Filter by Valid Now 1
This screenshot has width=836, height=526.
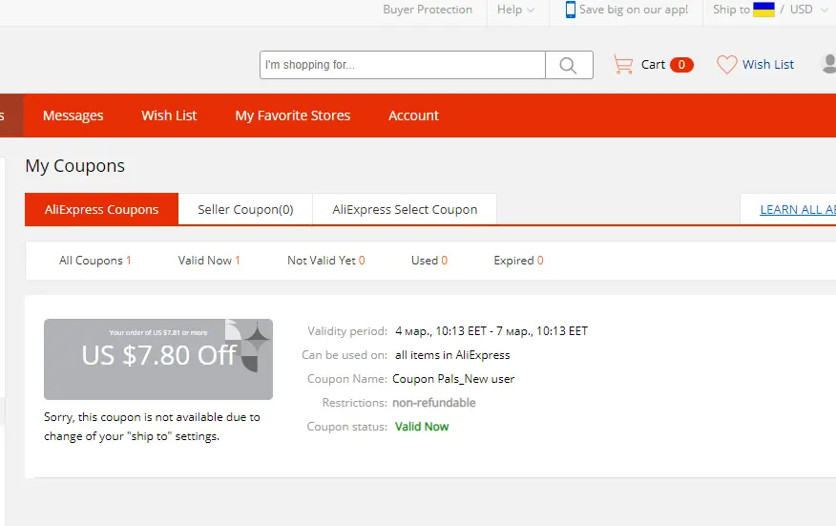click(209, 261)
